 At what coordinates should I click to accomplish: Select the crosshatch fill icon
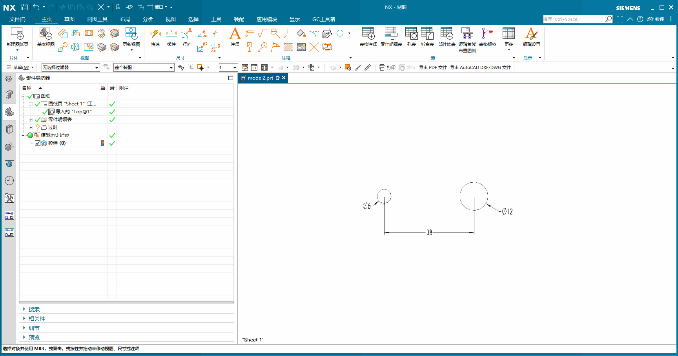coord(288,47)
